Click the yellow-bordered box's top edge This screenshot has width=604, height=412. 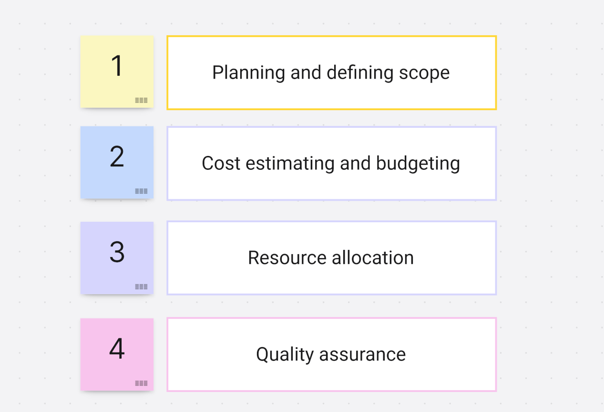click(x=331, y=36)
